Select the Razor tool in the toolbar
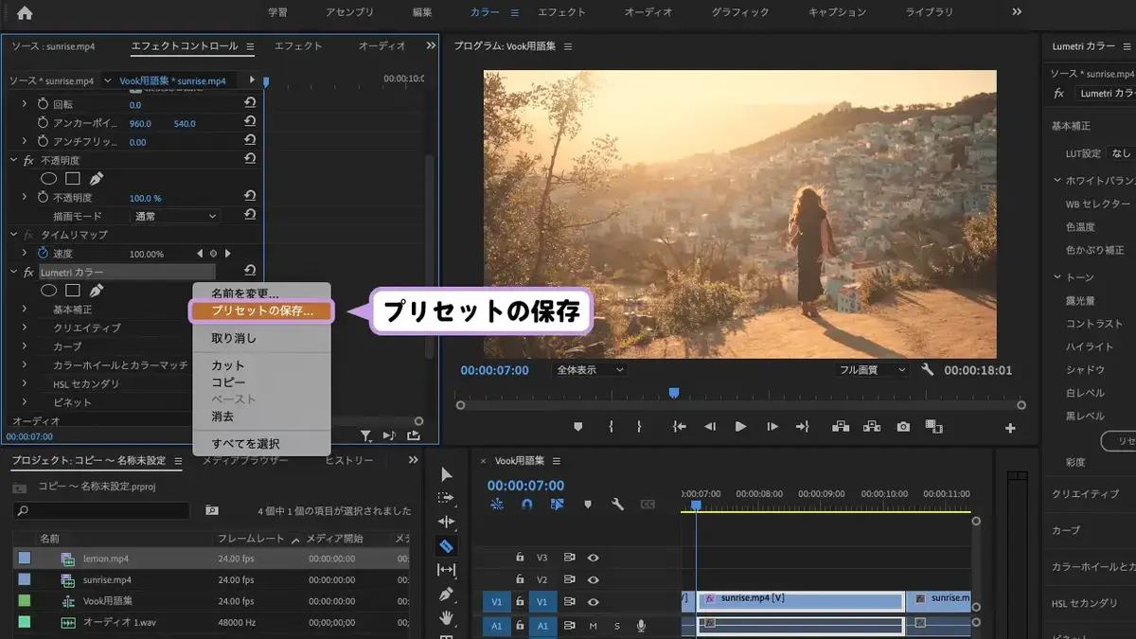 446,546
